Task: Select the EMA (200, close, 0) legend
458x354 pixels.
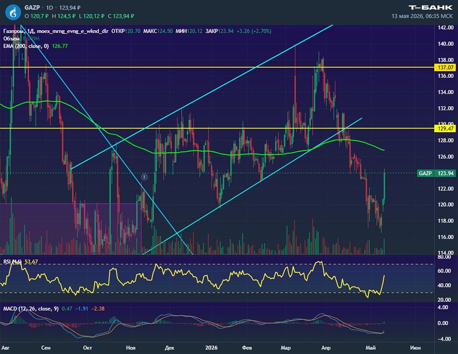Action: (x=26, y=46)
